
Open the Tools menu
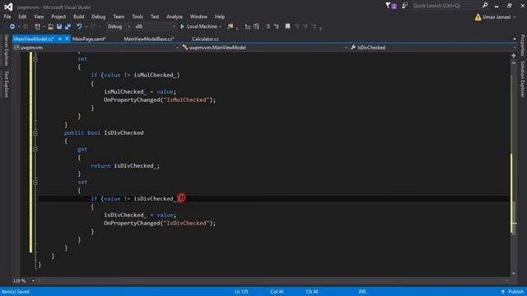click(x=138, y=16)
